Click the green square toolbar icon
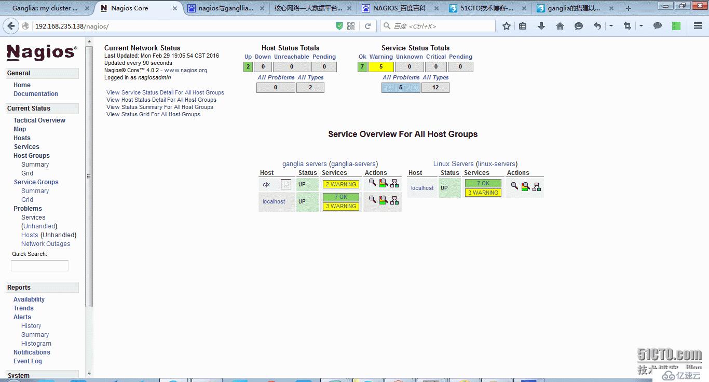Screen dimensions: 709x382 click(676, 26)
